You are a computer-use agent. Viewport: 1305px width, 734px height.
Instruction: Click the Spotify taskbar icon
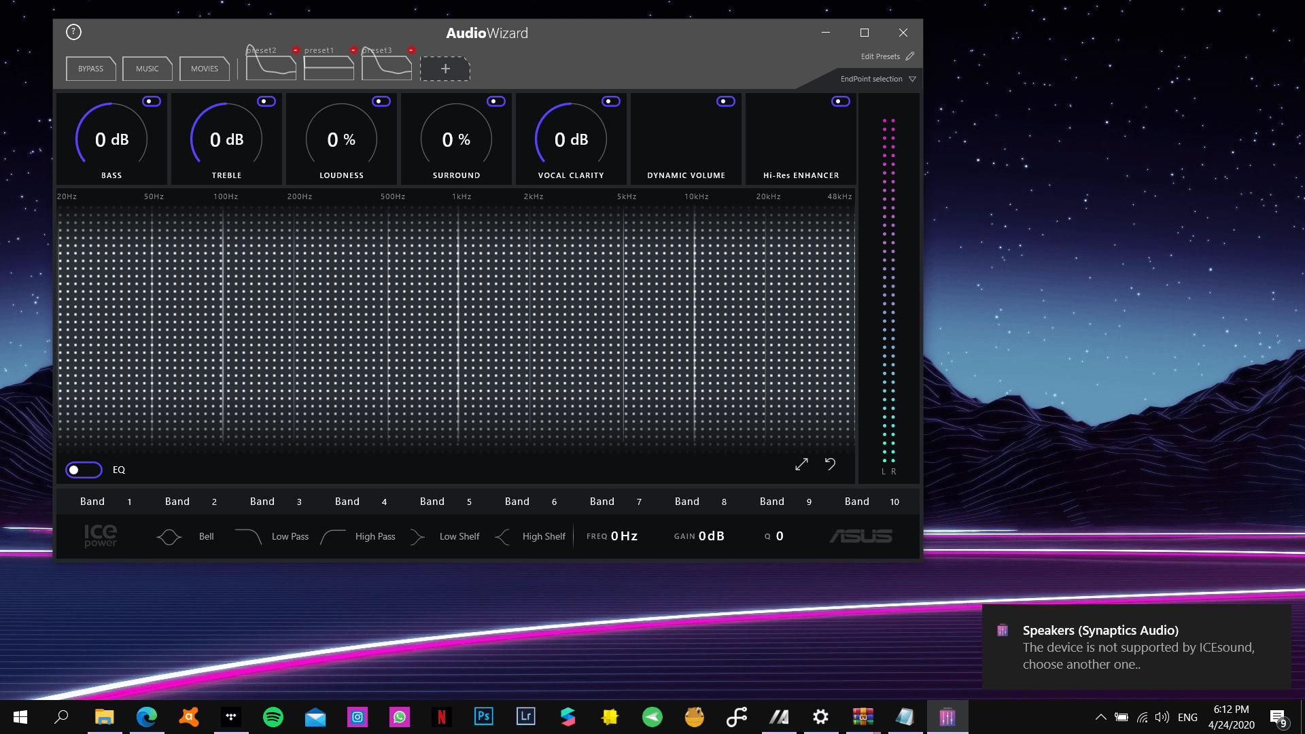[x=273, y=716]
